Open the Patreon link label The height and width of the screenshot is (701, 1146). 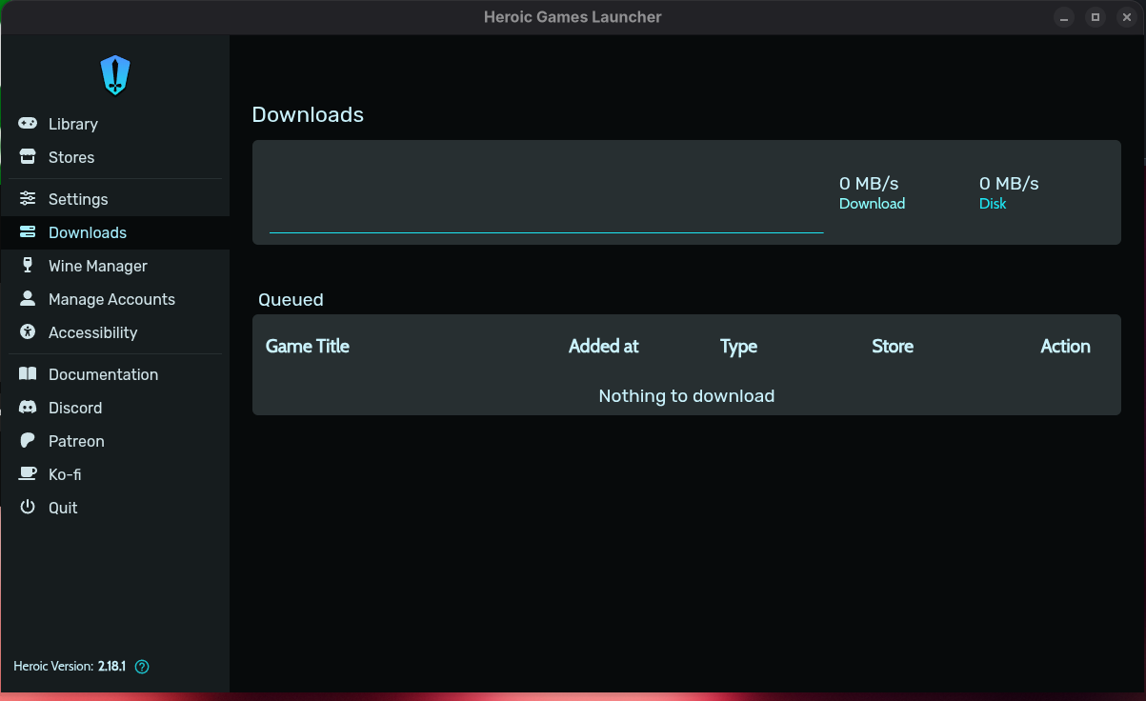[x=76, y=441]
